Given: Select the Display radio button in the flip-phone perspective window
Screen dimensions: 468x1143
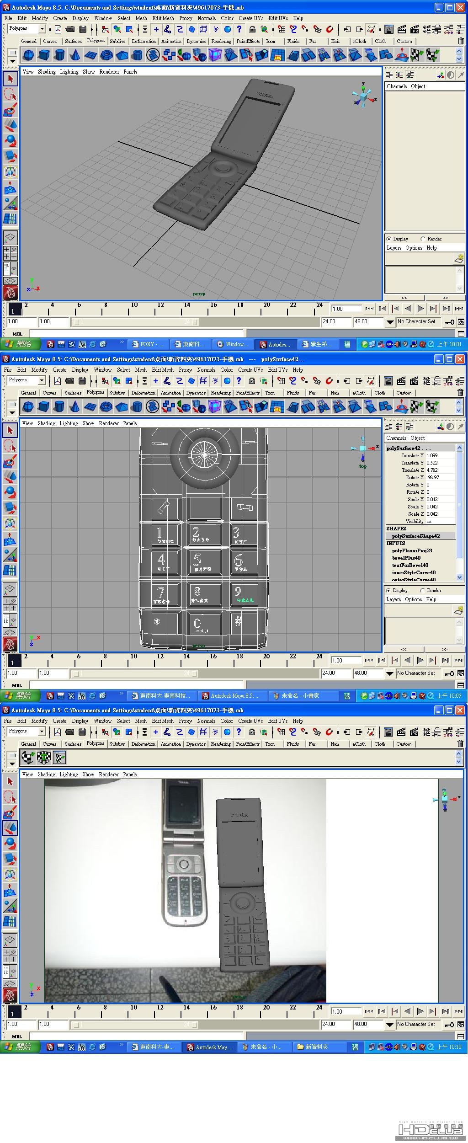Looking at the screenshot, I should pyautogui.click(x=389, y=239).
